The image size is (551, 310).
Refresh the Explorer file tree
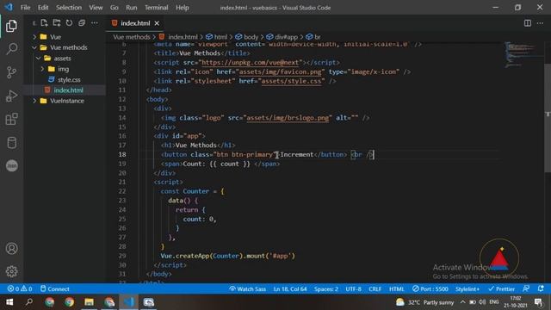[69, 23]
